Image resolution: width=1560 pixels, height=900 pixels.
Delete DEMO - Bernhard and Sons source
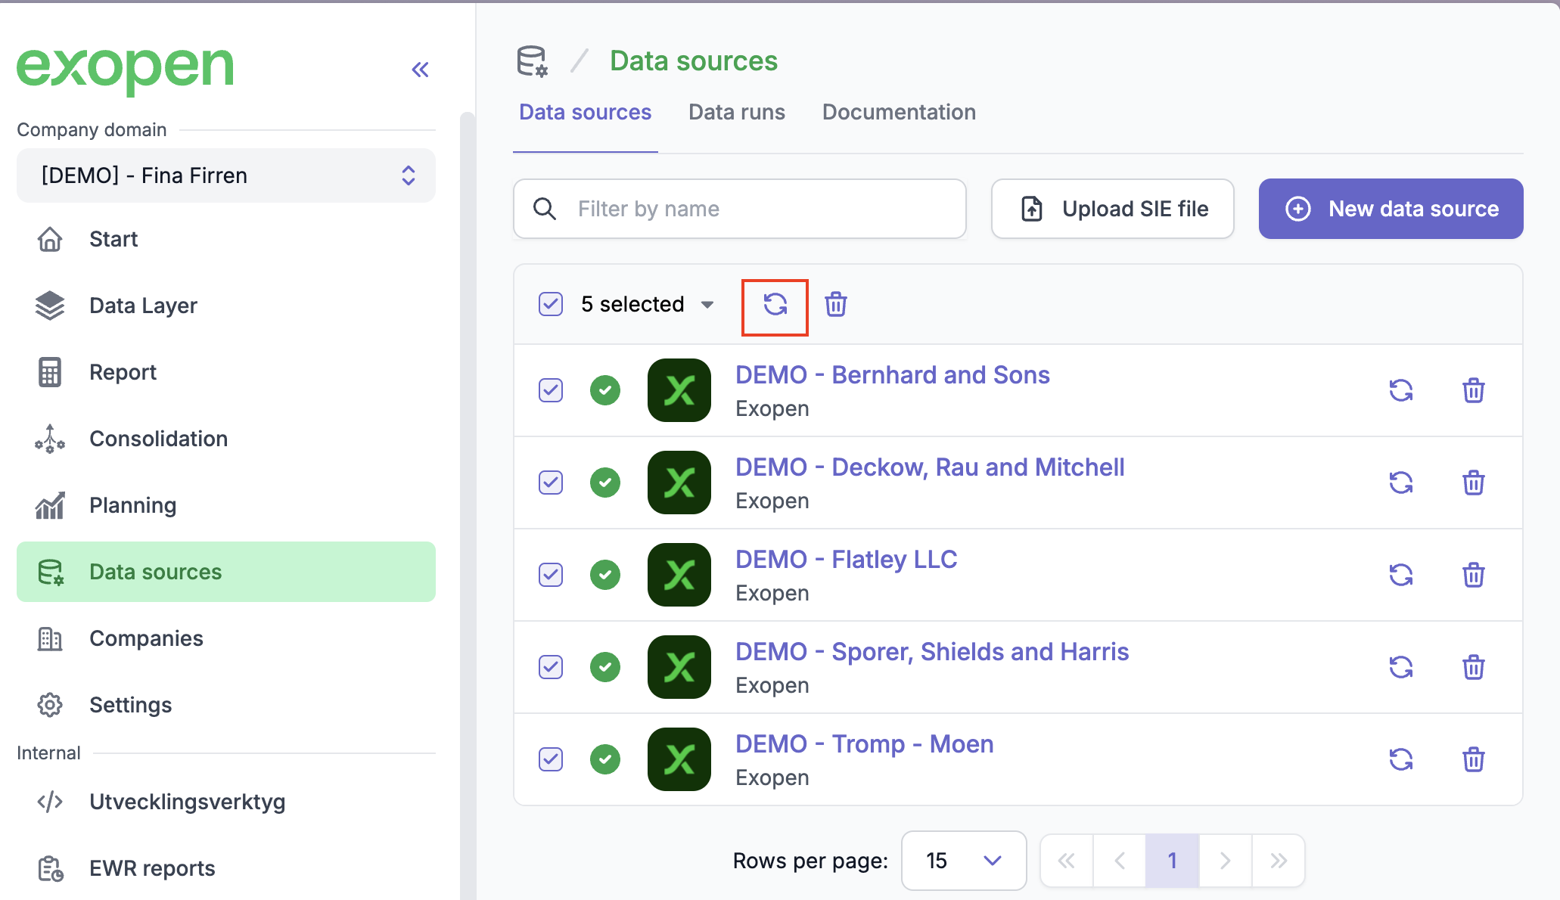1473,390
